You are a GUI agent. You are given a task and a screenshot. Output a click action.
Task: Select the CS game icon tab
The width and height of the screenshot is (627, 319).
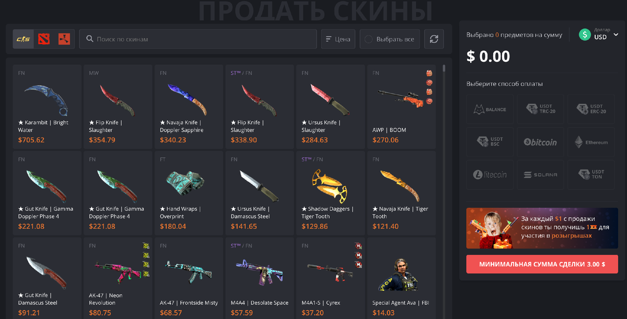(x=24, y=39)
